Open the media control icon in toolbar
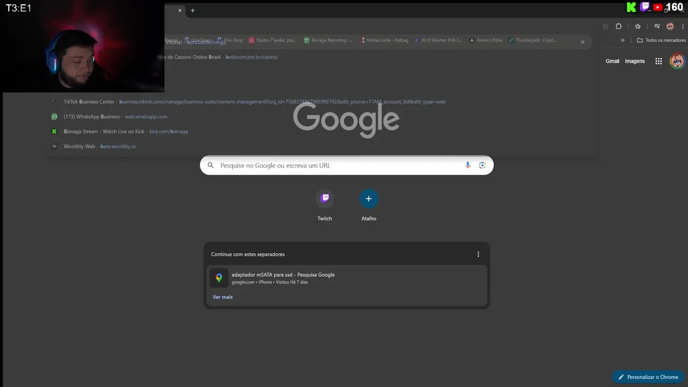688x387 pixels. click(x=657, y=26)
